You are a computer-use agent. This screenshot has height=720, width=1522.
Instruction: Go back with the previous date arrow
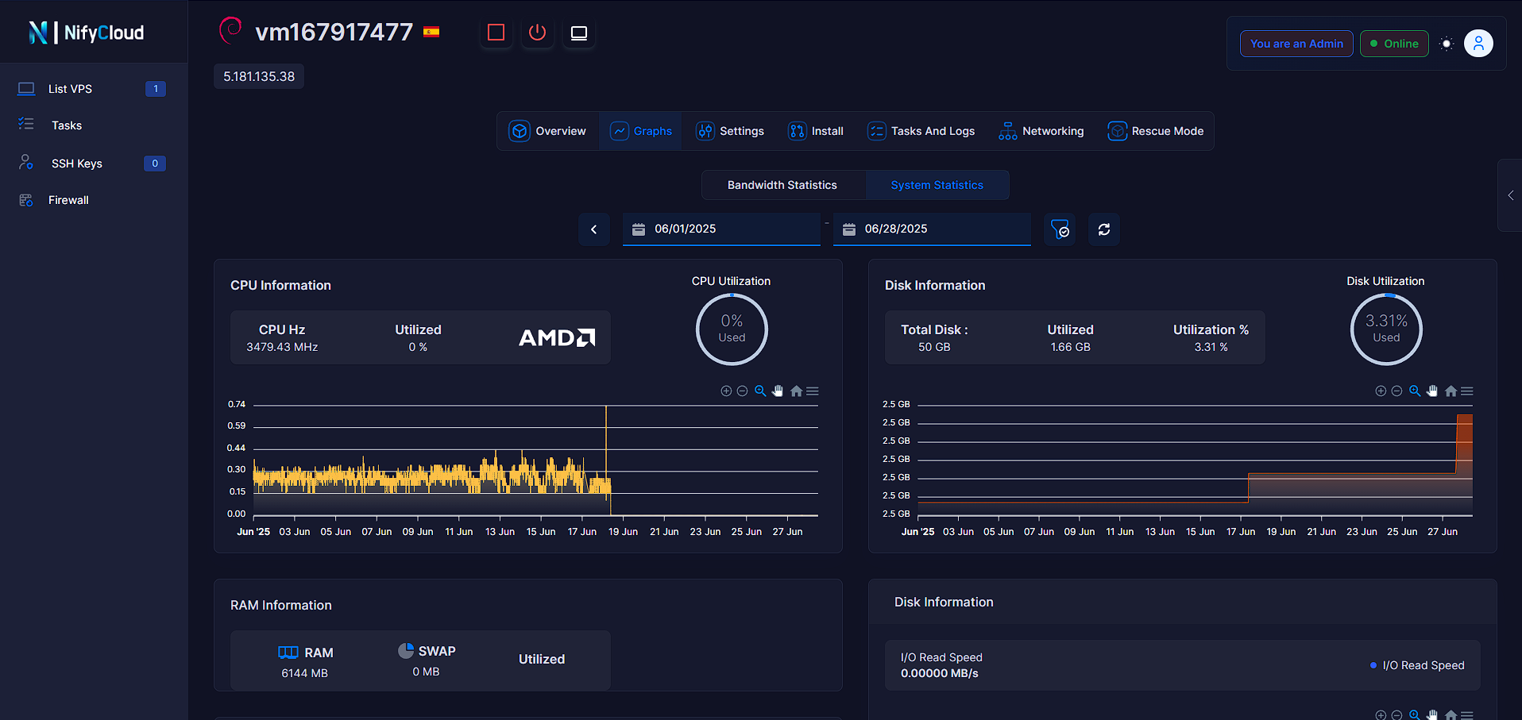coord(594,229)
